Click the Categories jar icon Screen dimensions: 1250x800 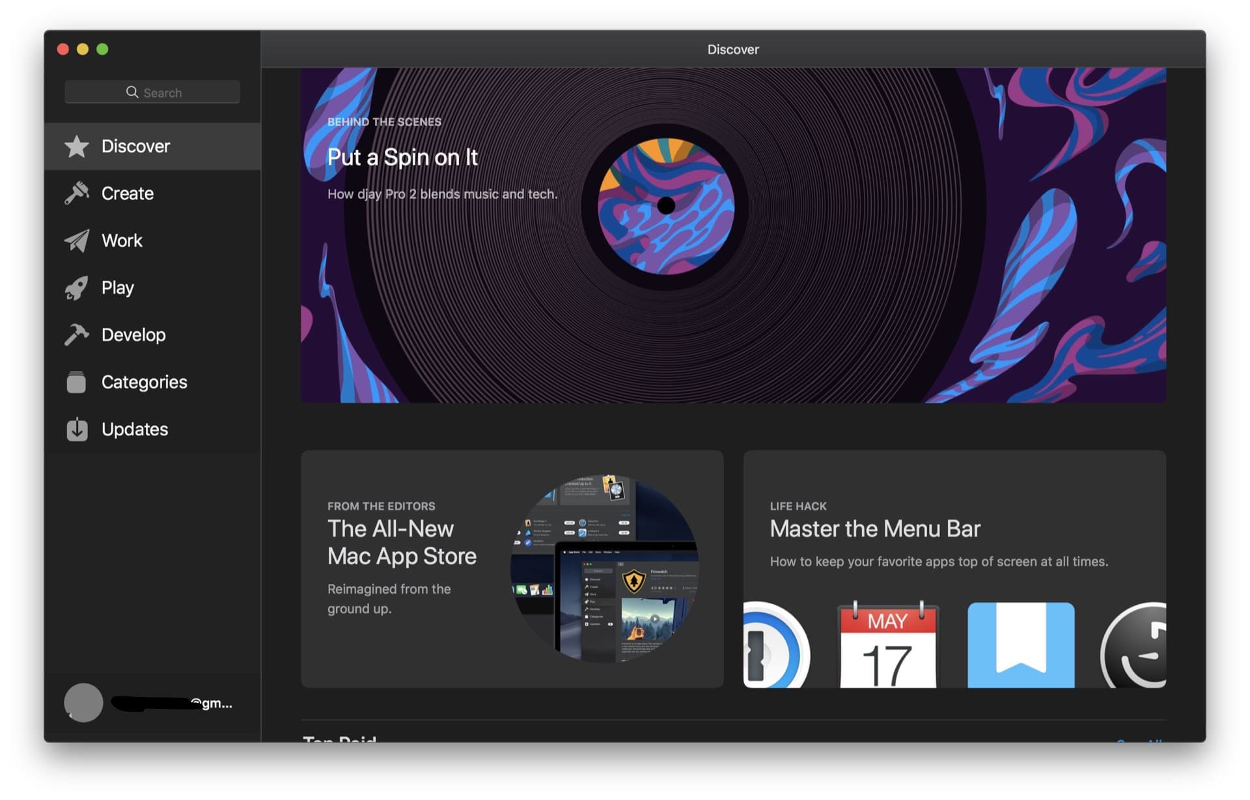76,382
